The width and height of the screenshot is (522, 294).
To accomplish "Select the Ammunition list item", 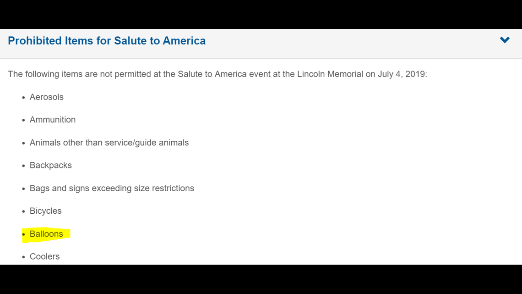I will coord(53,120).
